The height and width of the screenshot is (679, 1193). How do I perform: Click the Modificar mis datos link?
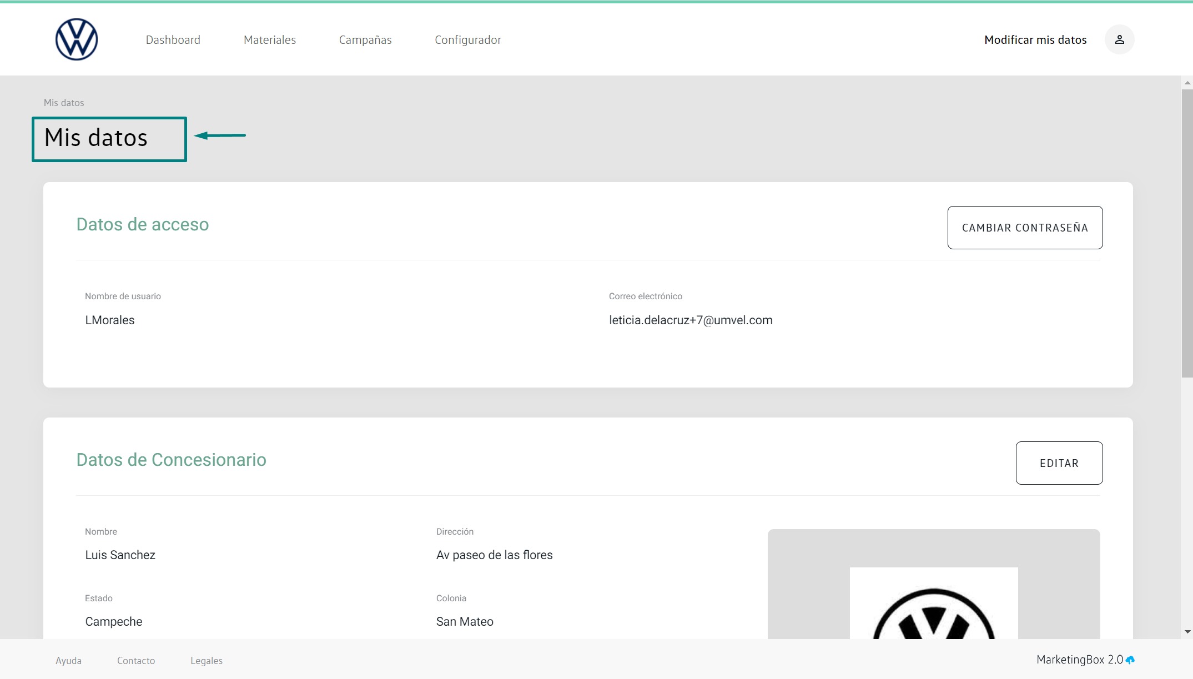point(1035,40)
